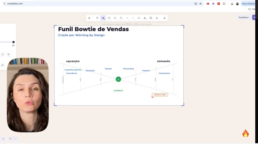Click the Excalidraw+ button
This screenshot has width=258, height=144.
pos(244,17)
